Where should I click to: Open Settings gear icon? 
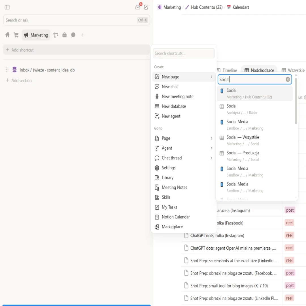pyautogui.click(x=157, y=168)
